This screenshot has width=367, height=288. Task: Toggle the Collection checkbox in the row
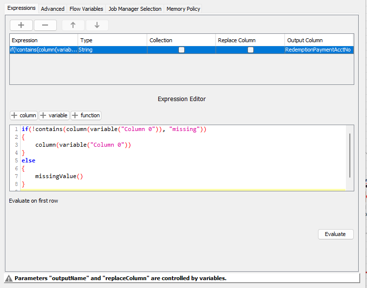coord(181,50)
